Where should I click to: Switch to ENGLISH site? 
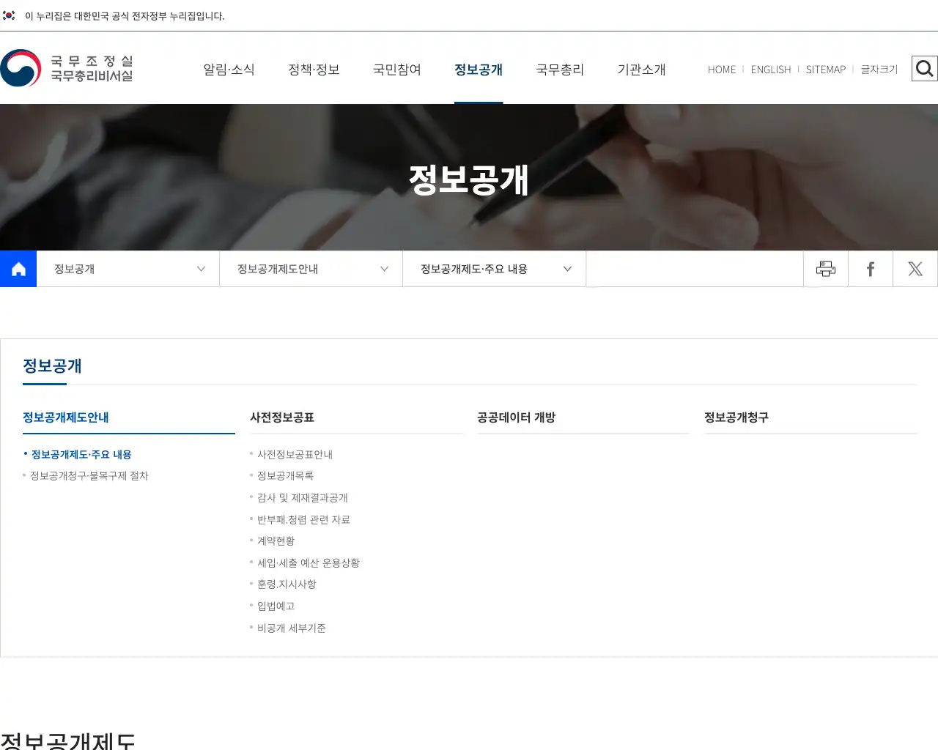pyautogui.click(x=771, y=70)
